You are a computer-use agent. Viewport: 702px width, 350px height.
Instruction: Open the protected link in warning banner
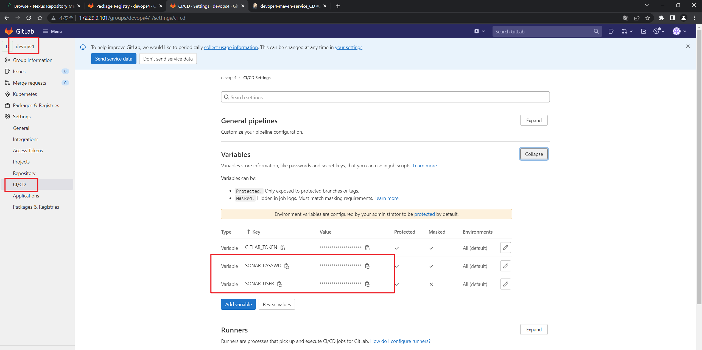click(424, 214)
